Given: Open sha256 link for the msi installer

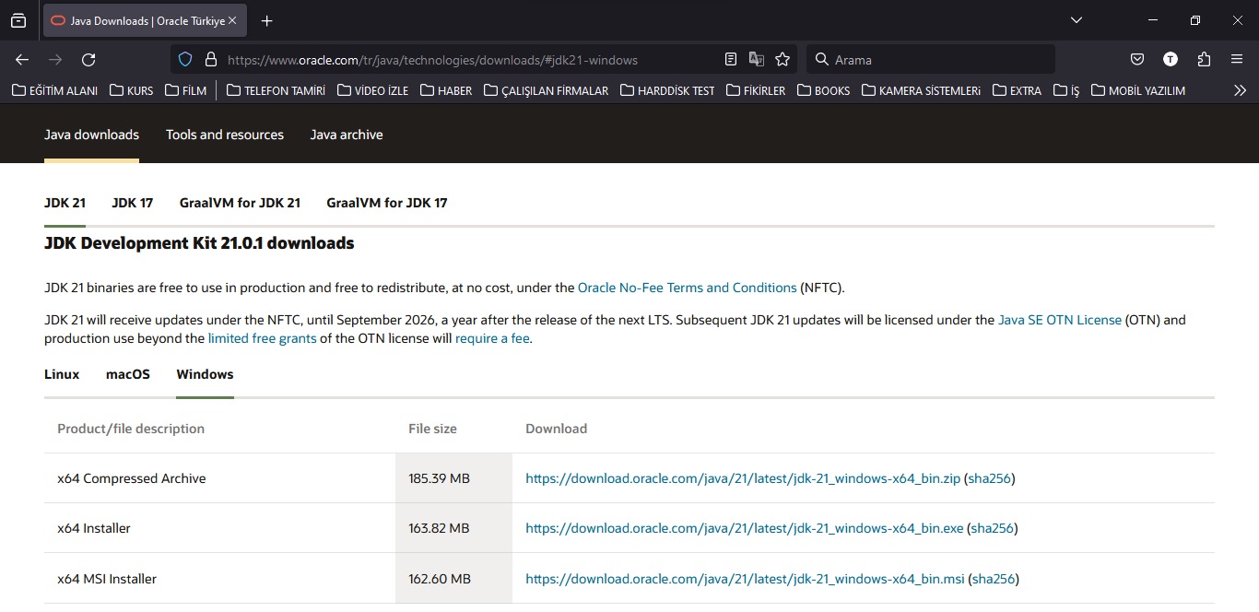Looking at the screenshot, I should pyautogui.click(x=994, y=579).
